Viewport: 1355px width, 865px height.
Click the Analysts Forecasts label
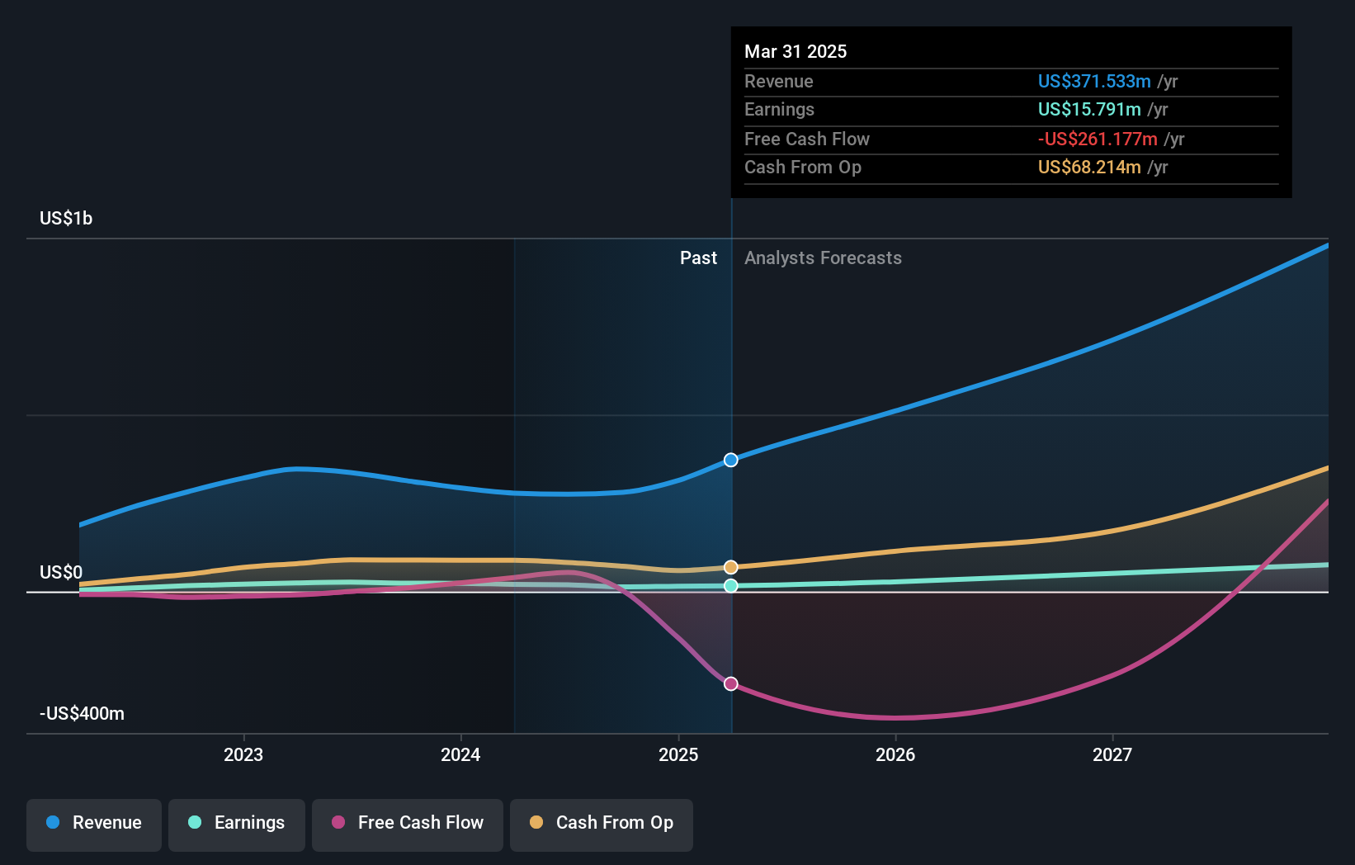tap(823, 258)
